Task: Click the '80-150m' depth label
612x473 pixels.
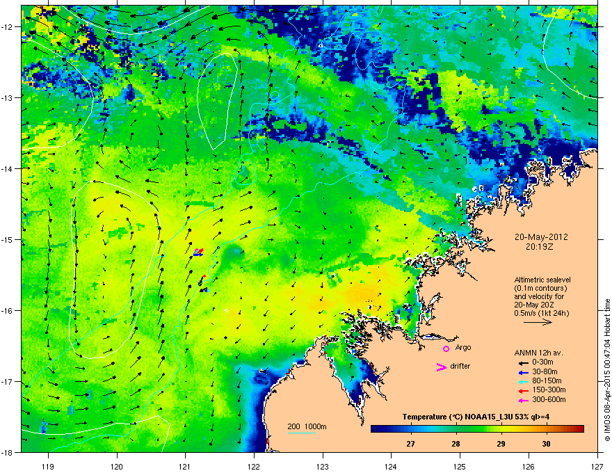Action: click(x=547, y=381)
